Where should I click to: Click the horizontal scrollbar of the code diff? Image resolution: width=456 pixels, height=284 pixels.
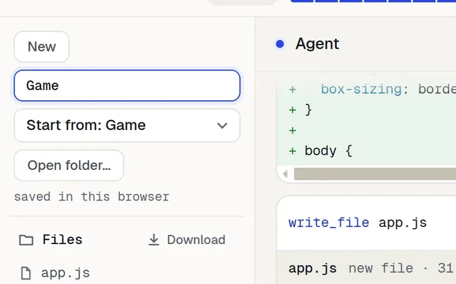(375, 174)
